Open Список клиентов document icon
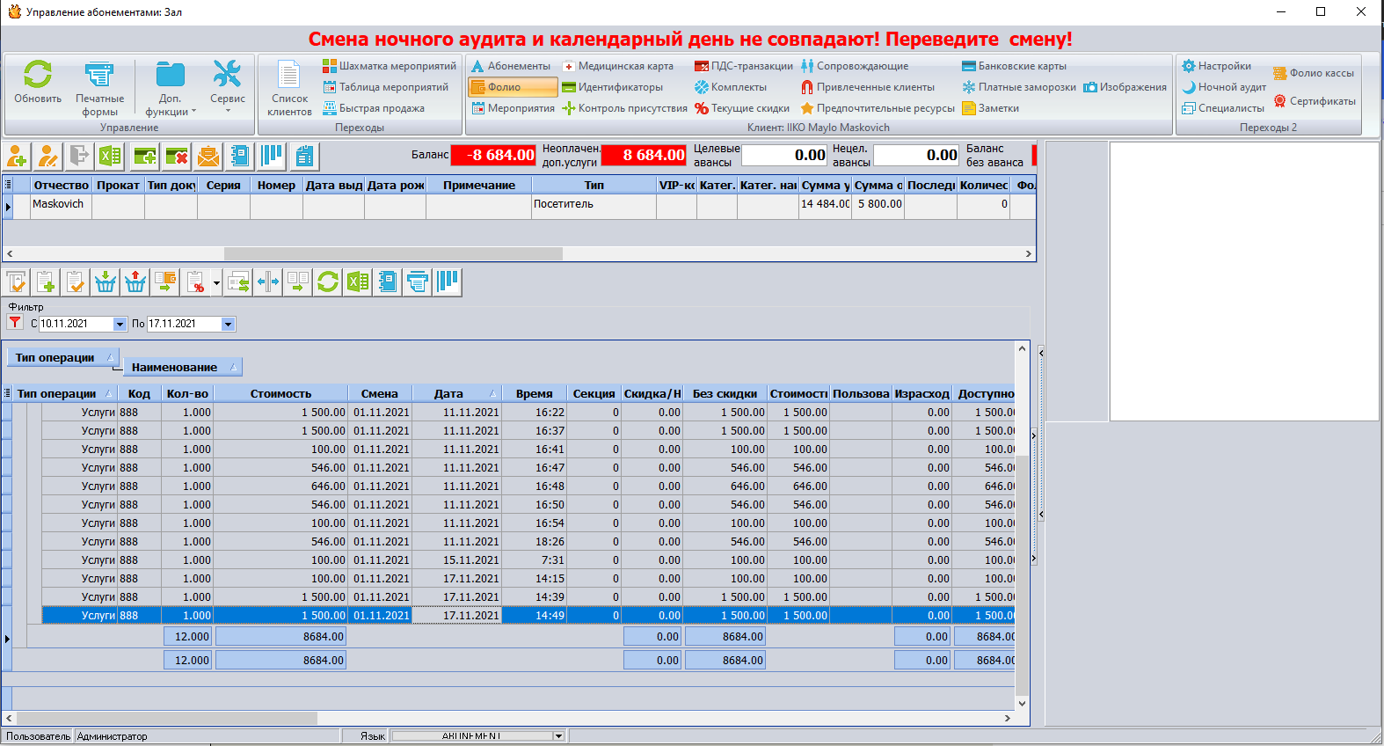This screenshot has width=1384, height=746. pos(289,75)
